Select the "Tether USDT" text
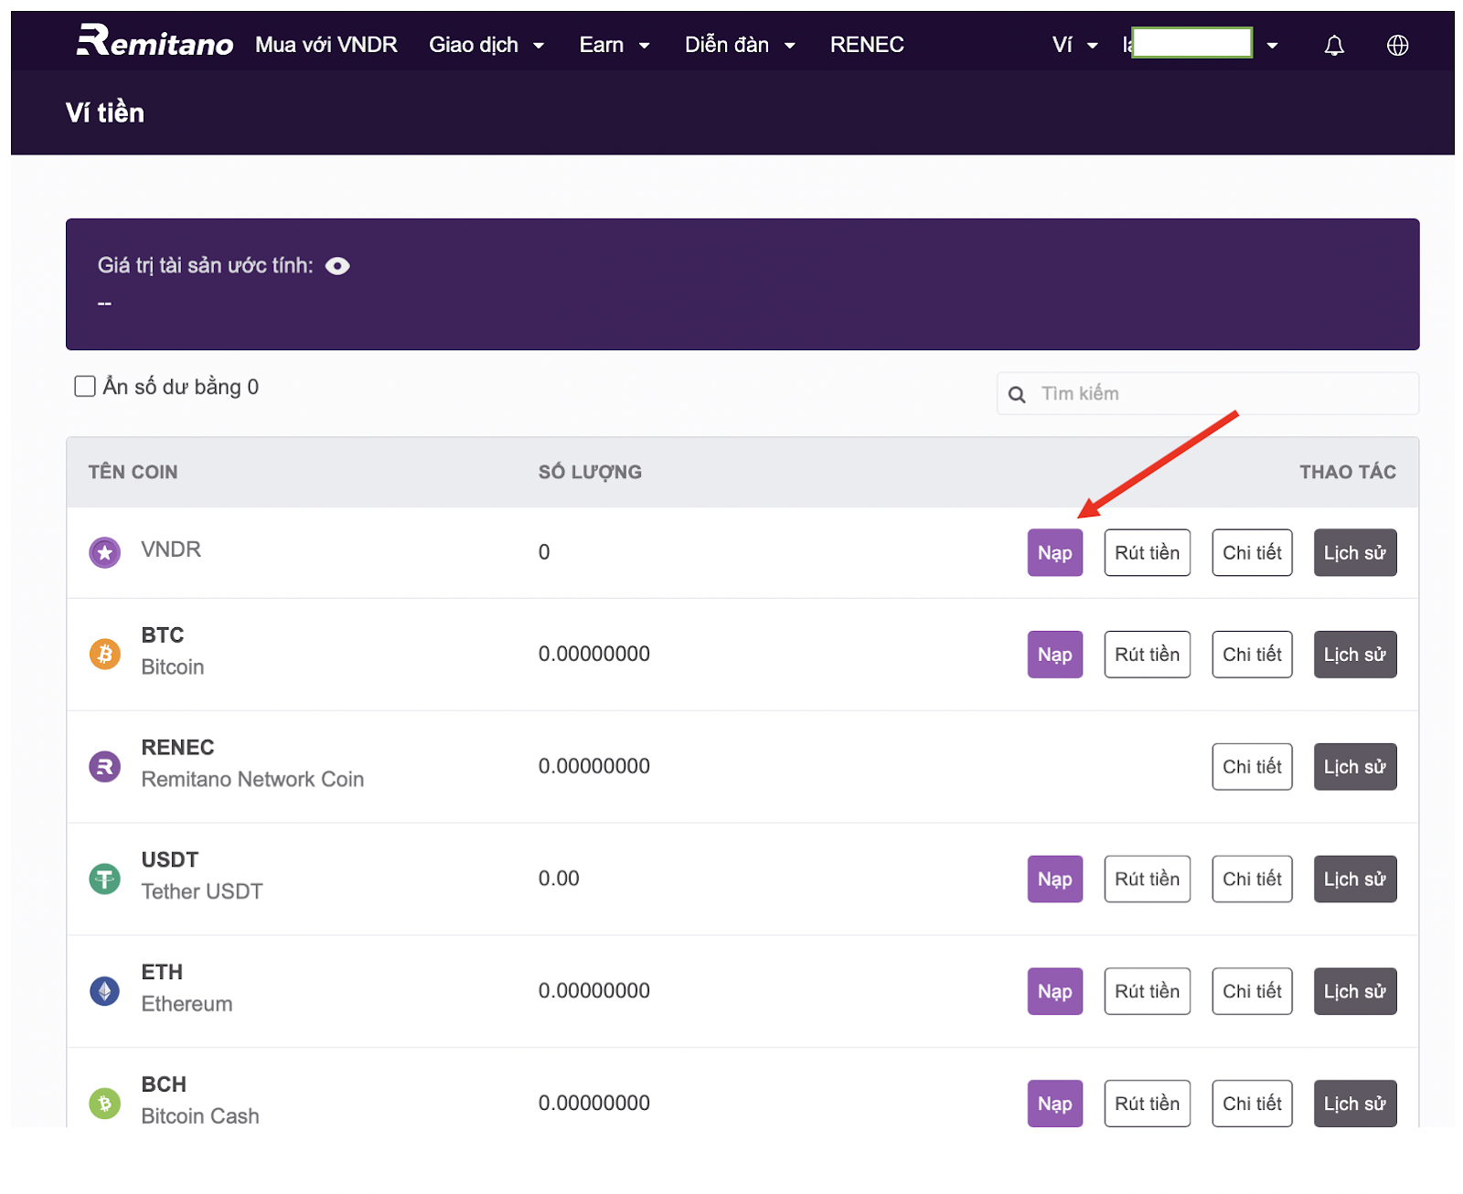The image size is (1463, 1194). click(202, 892)
